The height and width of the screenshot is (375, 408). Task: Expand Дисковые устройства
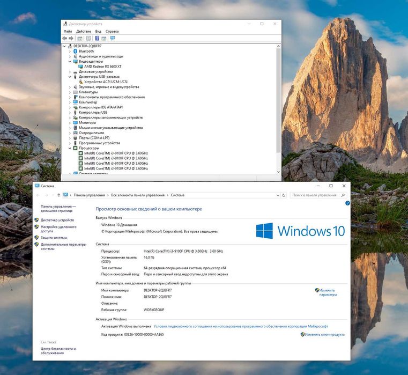[x=70, y=71]
